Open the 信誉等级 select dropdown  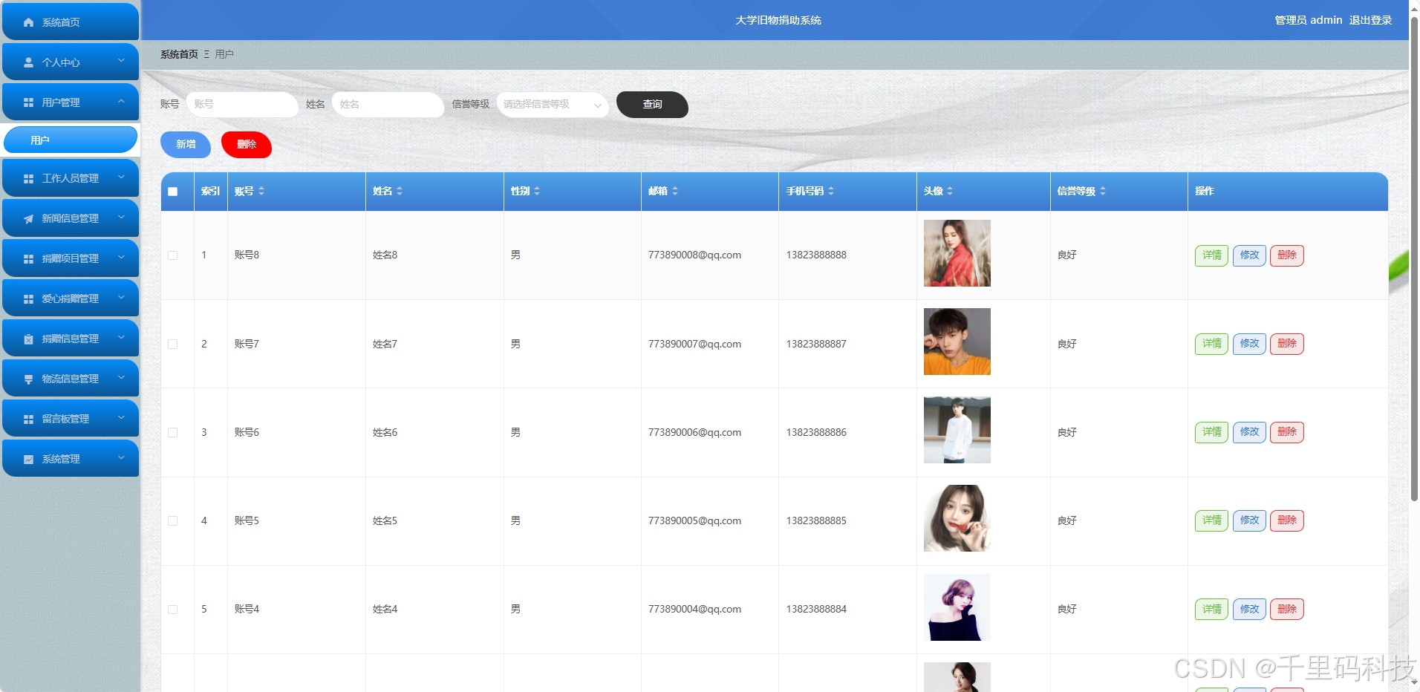pyautogui.click(x=553, y=105)
